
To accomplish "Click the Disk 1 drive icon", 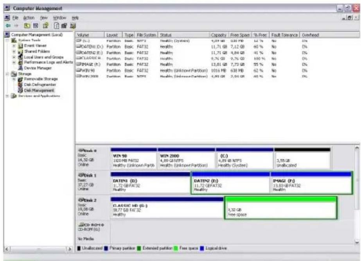I will click(81, 175).
